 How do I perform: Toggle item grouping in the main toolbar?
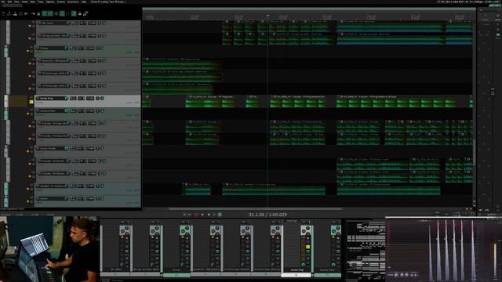click(x=50, y=14)
